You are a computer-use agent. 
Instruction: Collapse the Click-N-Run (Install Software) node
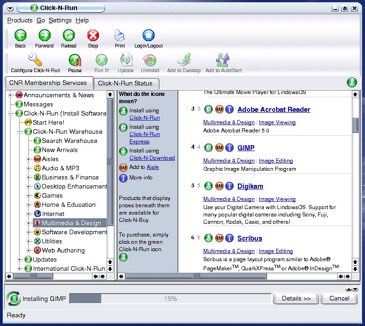coord(10,114)
